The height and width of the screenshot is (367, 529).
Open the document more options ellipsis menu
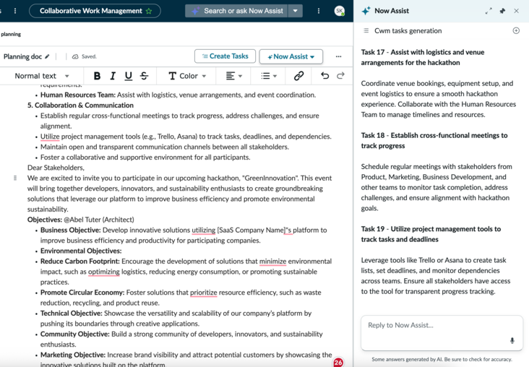338,56
